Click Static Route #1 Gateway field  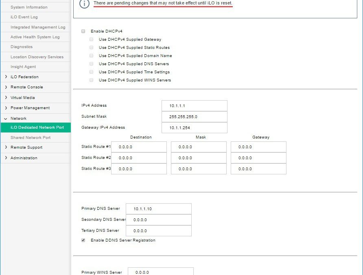coord(258,147)
